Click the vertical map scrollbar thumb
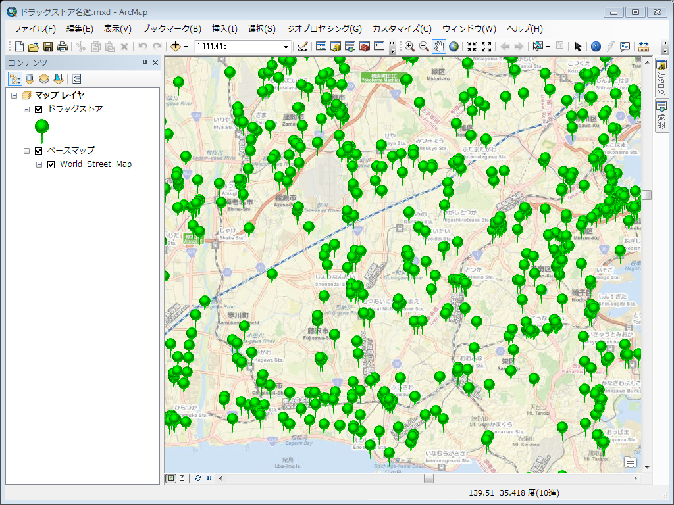Screen dimensions: 674x505 647,195
